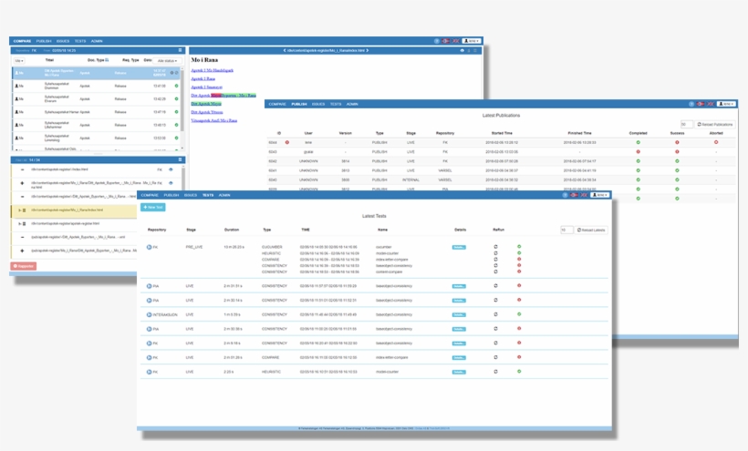Viewport: 748px width, 451px height.
Task: Expand the highlighted Mo_i_Rana/index.html file row
Action: (x=19, y=210)
